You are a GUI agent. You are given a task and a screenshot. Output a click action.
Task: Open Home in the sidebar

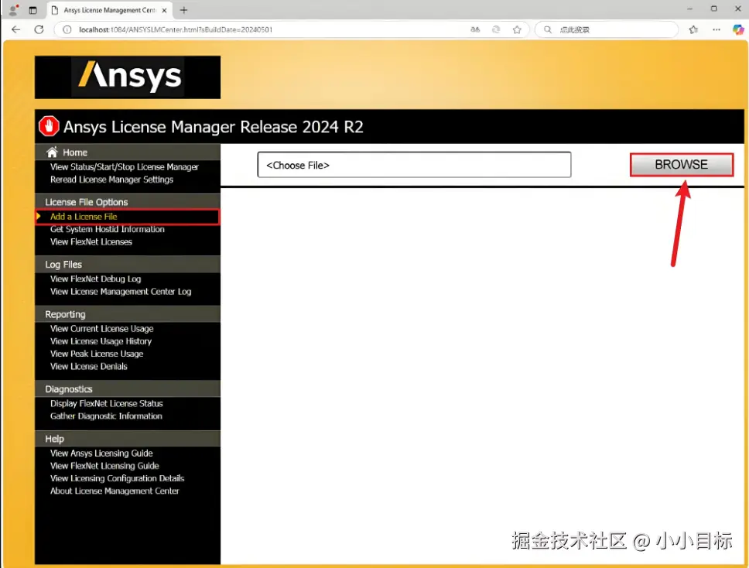(75, 152)
